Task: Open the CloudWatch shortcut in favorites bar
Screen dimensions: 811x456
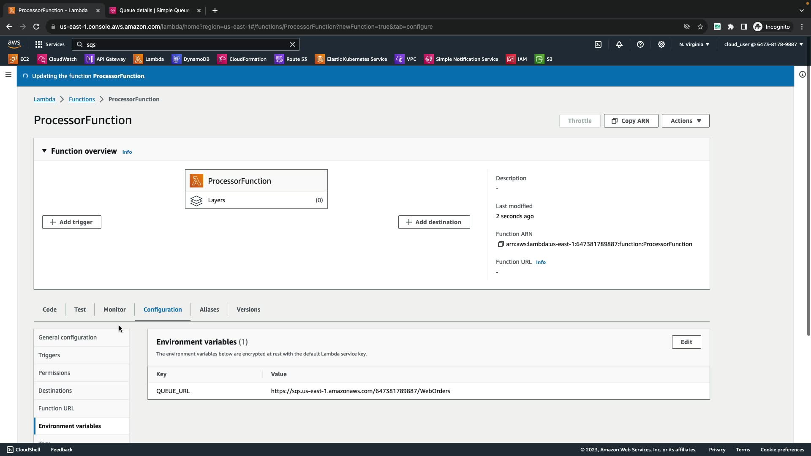Action: [57, 59]
